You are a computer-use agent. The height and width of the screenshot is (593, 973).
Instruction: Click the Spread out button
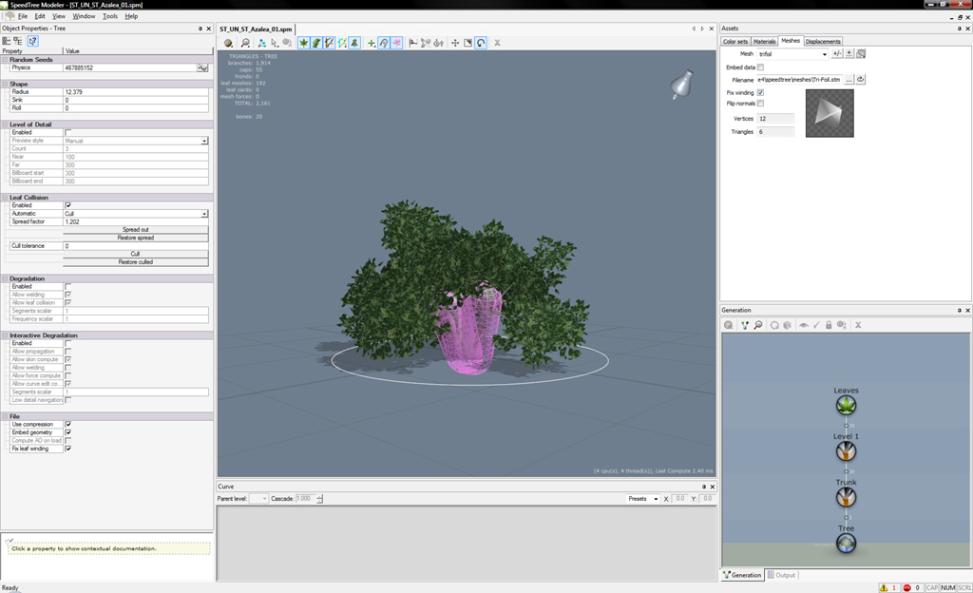pos(135,230)
